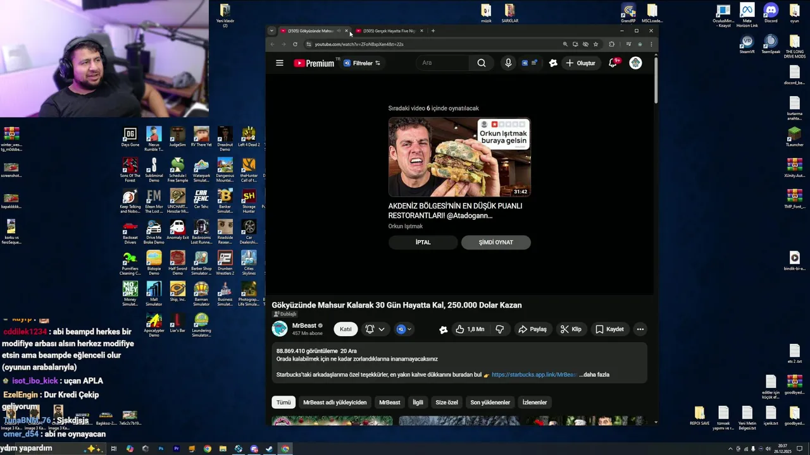The width and height of the screenshot is (810, 455).
Task: Open the Left 4 Dead 2 shortcut
Action: 249,137
